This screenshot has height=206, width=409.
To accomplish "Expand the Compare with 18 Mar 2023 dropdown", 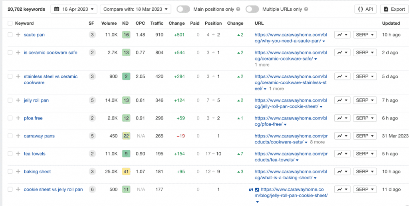I will pyautogui.click(x=135, y=9).
